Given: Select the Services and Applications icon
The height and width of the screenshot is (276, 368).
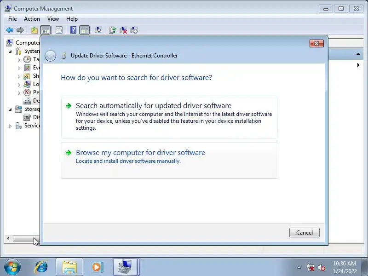Looking at the screenshot, I should pos(18,126).
